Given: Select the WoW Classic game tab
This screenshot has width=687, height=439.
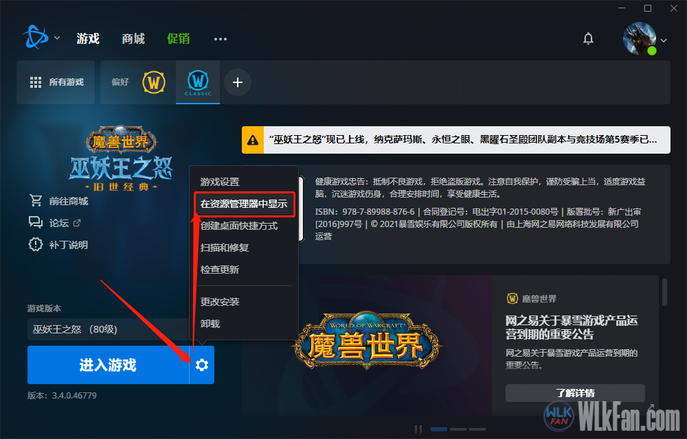Looking at the screenshot, I should pos(198,82).
